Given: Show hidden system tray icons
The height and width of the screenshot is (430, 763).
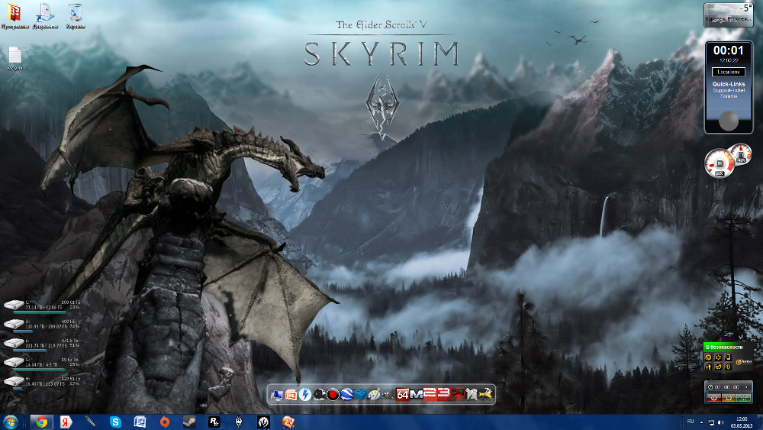Looking at the screenshot, I should click(x=702, y=422).
